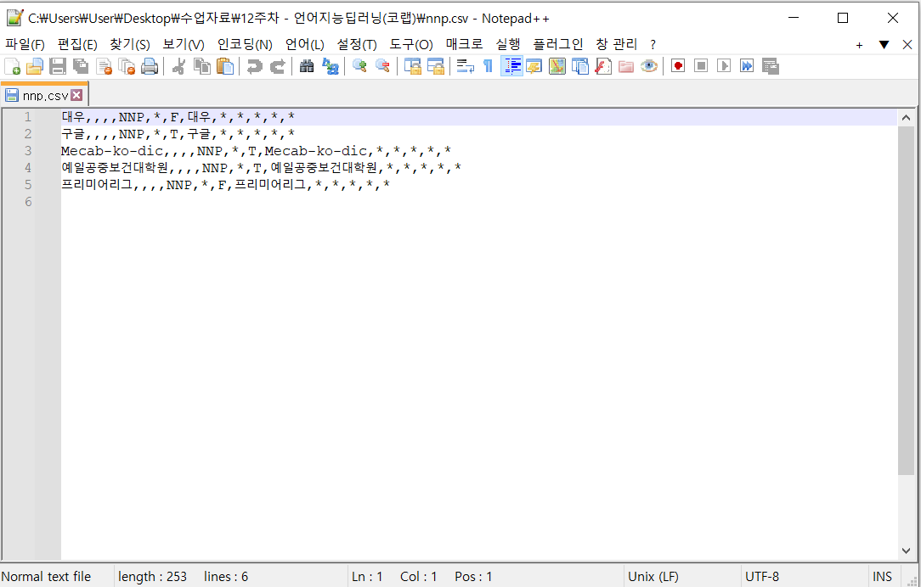This screenshot has height=587, width=921.
Task: Close current document toolbar icon
Action: click(104, 66)
